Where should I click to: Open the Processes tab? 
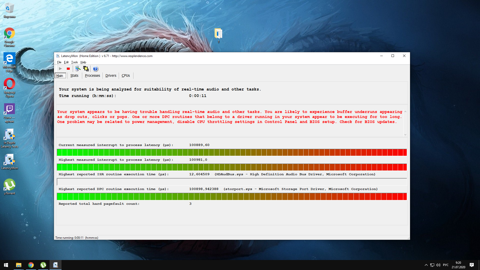point(92,75)
